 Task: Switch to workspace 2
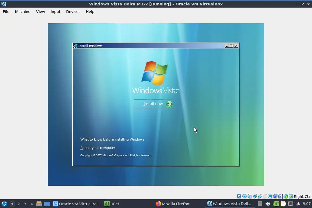point(18,204)
